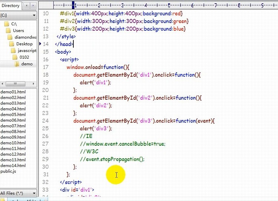Open demo04.html in the file list
Screen dimensions: 278x201
click(x=13, y=109)
